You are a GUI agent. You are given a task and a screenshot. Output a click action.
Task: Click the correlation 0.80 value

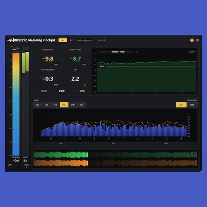click(x=26, y=165)
